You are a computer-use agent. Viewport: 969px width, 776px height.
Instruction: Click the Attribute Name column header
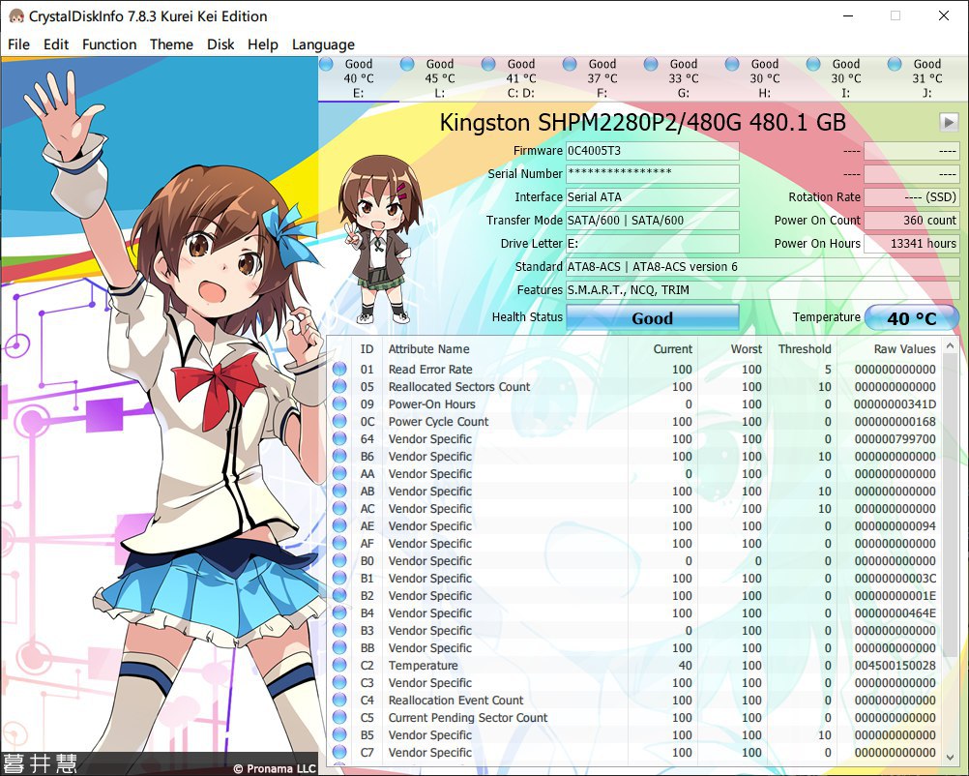tap(504, 348)
